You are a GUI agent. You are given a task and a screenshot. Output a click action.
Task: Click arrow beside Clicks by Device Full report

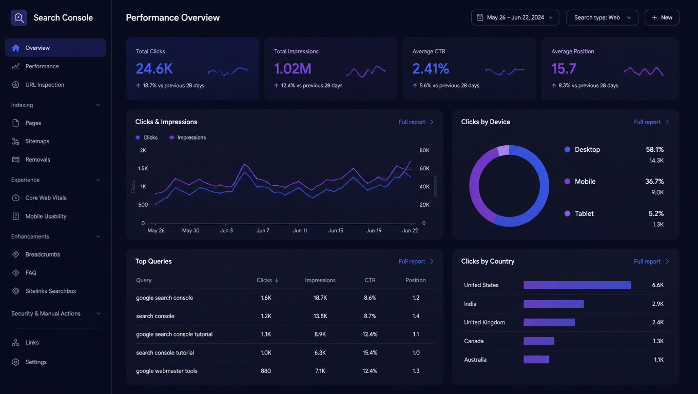click(667, 122)
